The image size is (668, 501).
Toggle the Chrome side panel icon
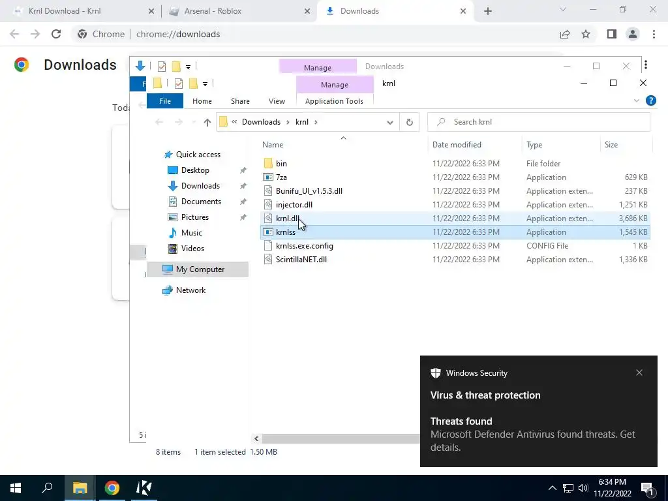point(612,34)
